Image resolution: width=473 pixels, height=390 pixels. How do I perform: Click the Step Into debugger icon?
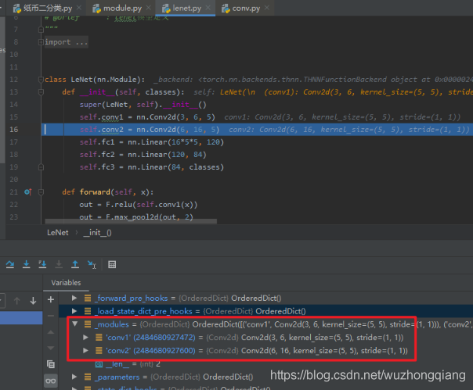pyautogui.click(x=27, y=264)
